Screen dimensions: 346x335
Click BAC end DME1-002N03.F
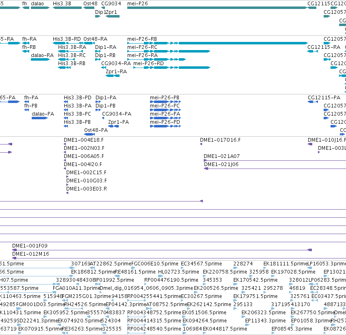[84, 148]
